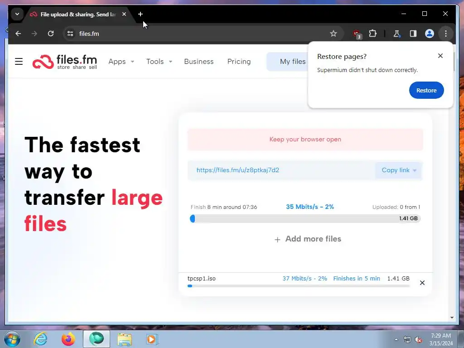Image resolution: width=464 pixels, height=348 pixels.
Task: Open the uBlock Origin extension icon
Action: coord(357,34)
